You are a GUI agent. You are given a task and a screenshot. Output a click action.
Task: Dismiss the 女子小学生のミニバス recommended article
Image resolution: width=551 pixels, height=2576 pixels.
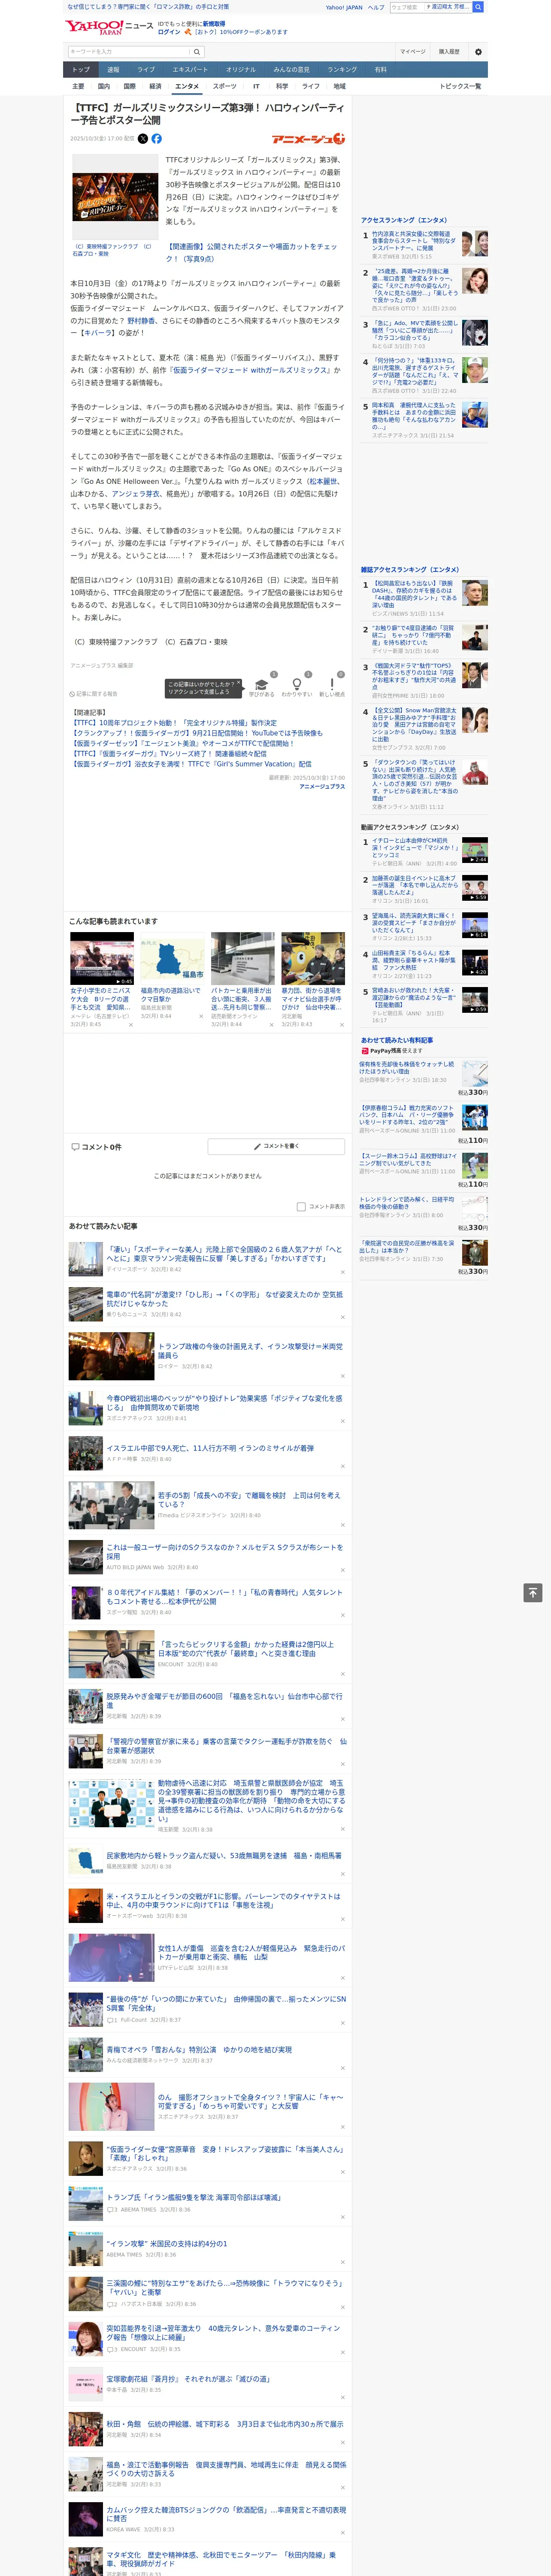pyautogui.click(x=130, y=1025)
